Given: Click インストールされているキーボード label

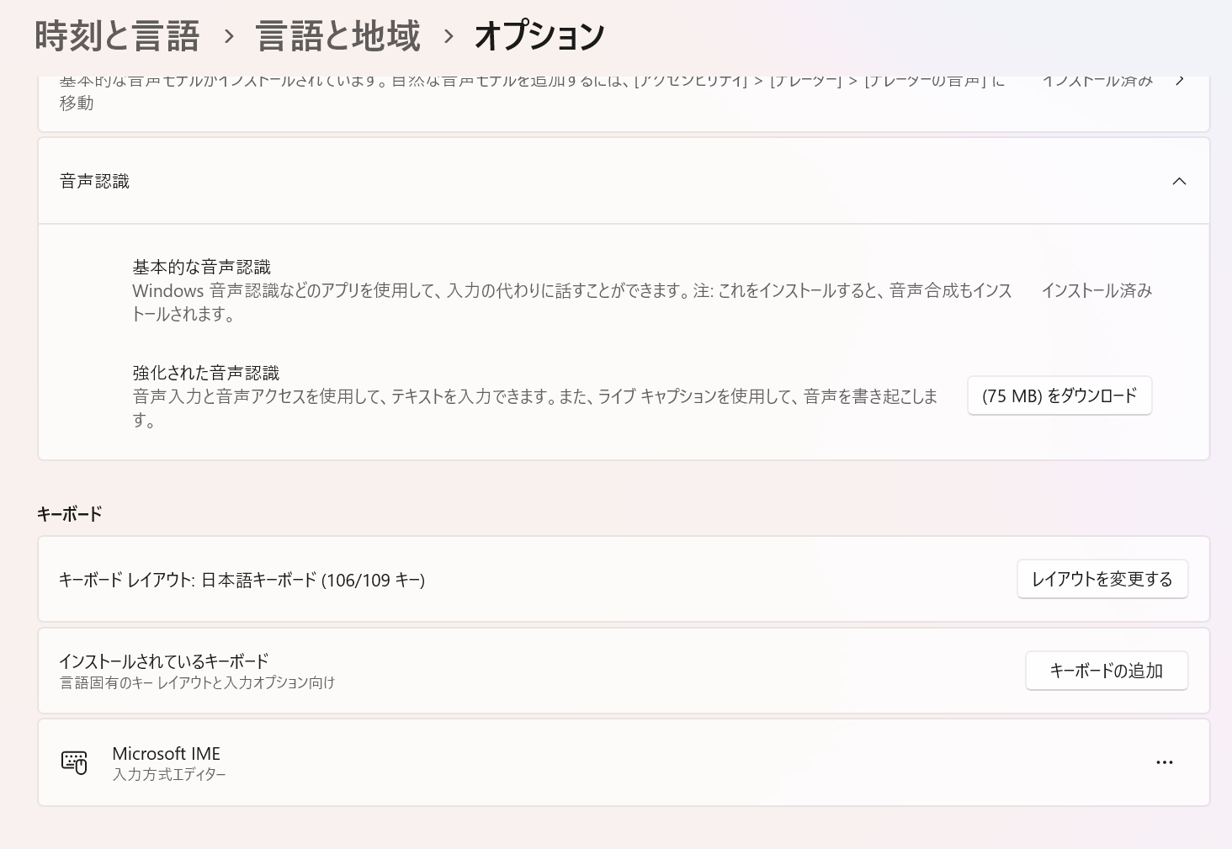Looking at the screenshot, I should click(163, 661).
